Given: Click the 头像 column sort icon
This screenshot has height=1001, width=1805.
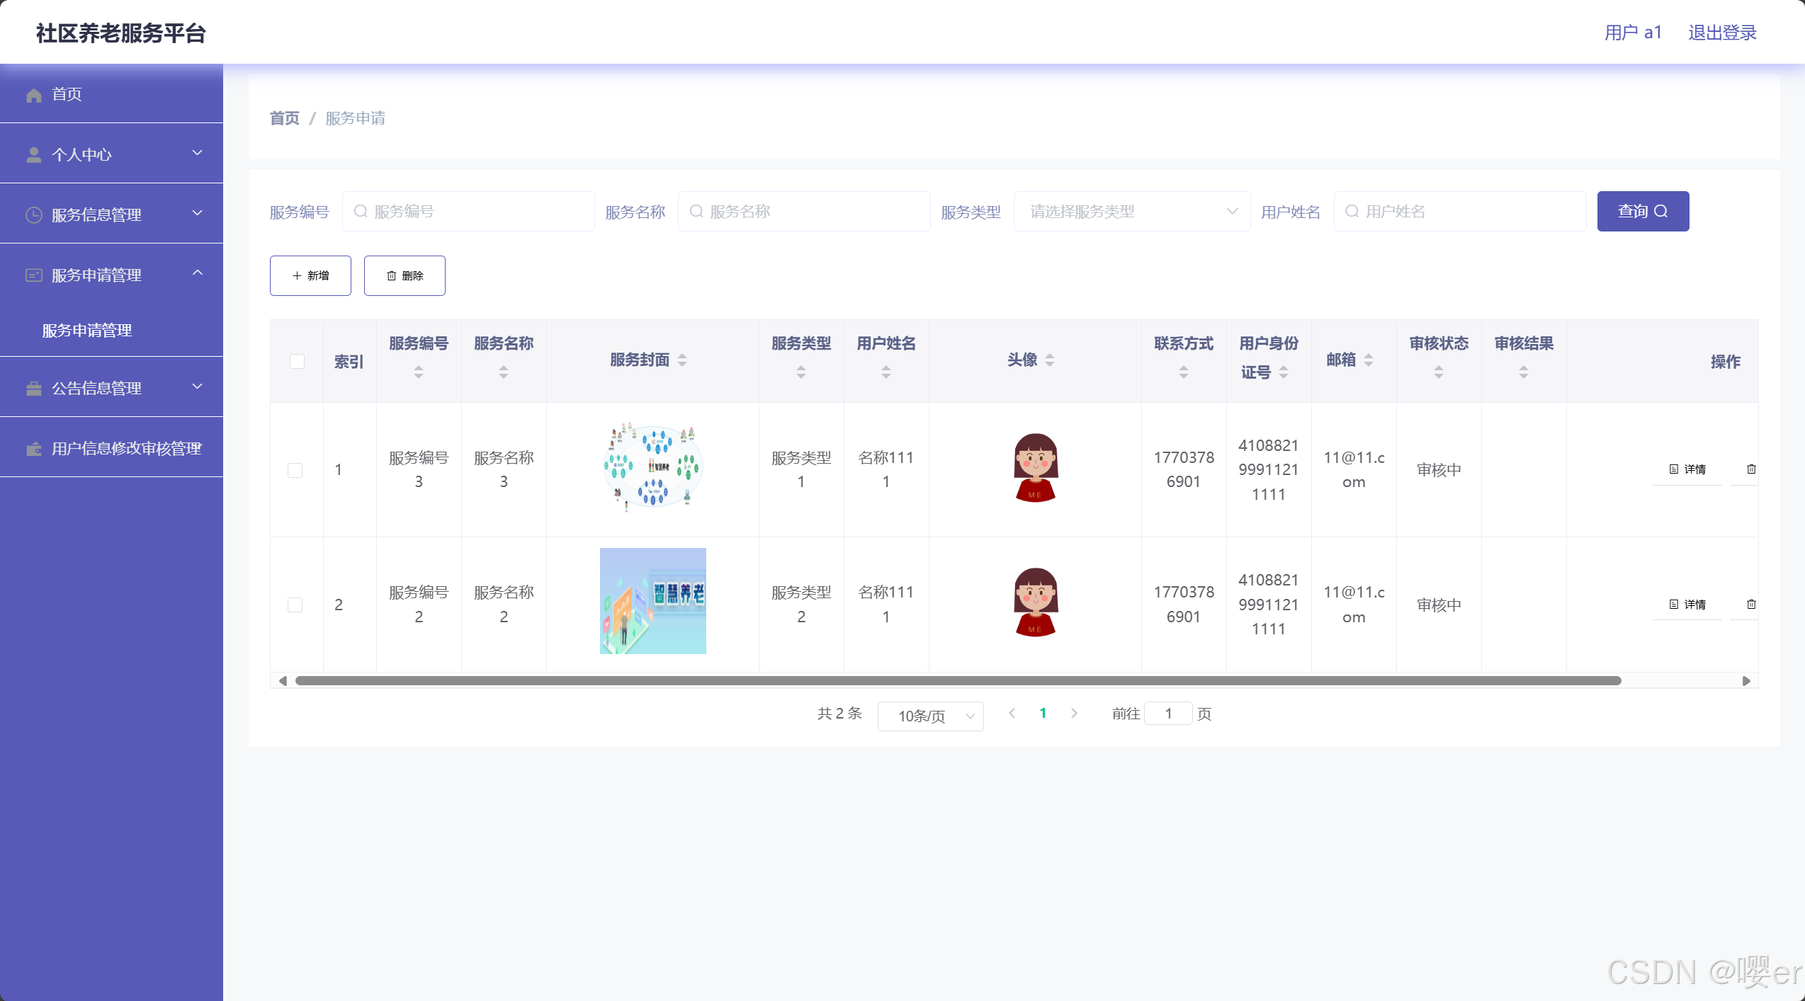Looking at the screenshot, I should pyautogui.click(x=1050, y=360).
